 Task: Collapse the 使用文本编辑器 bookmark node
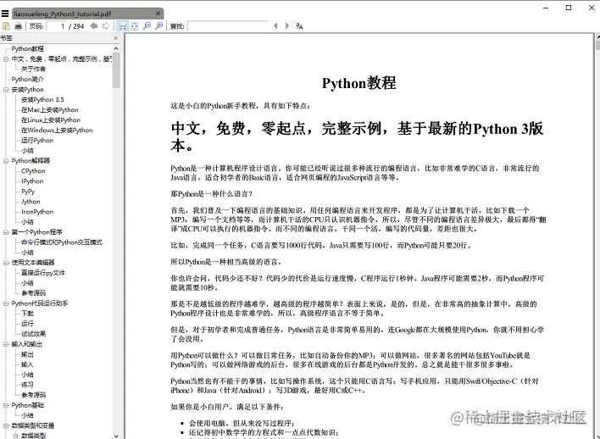[x=6, y=263]
